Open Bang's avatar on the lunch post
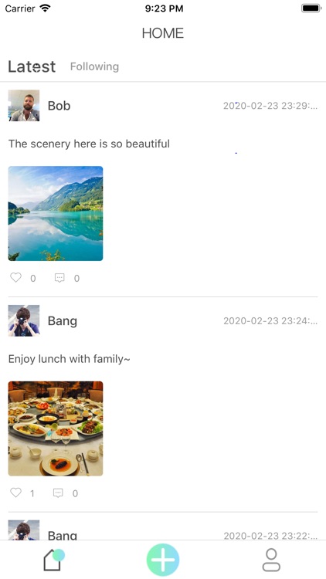The image size is (326, 579). [x=24, y=320]
